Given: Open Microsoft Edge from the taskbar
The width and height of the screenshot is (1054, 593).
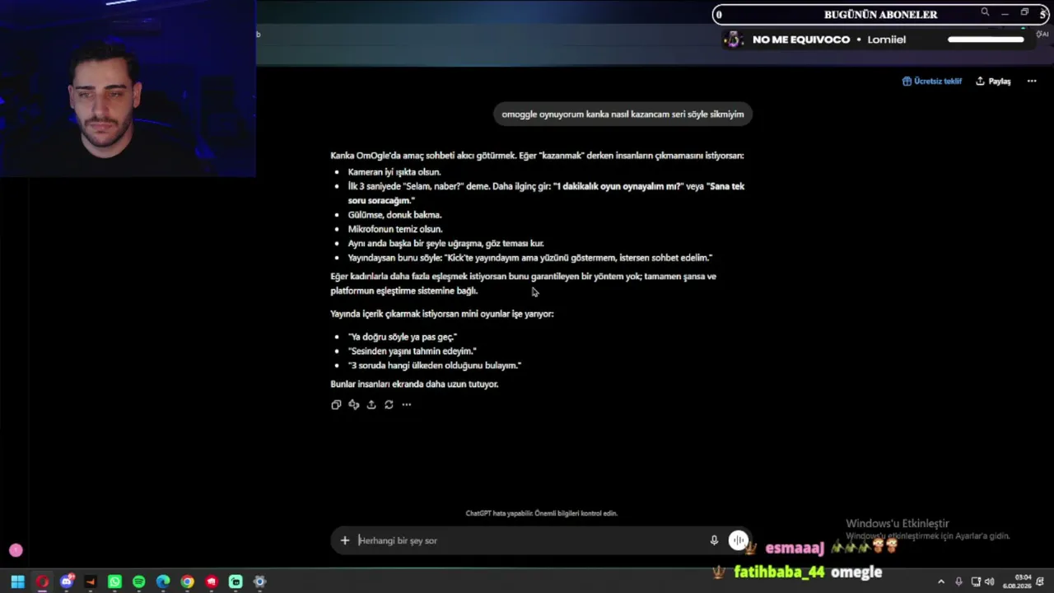Looking at the screenshot, I should (163, 581).
